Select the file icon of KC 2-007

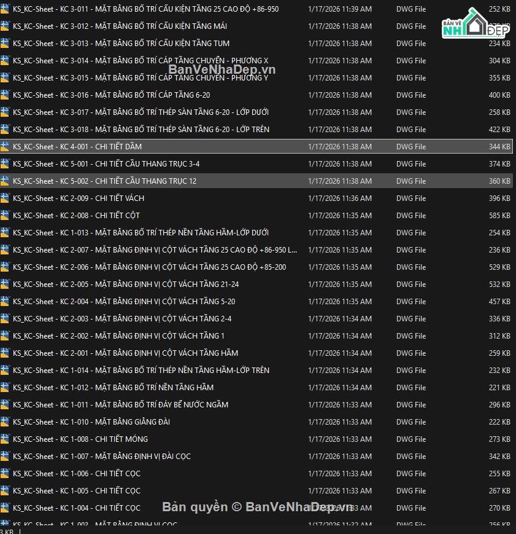[x=5, y=249]
